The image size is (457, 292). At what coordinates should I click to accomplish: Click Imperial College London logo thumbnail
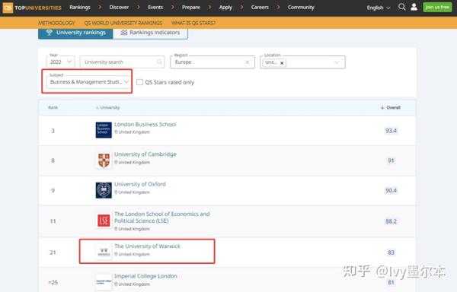[104, 282]
